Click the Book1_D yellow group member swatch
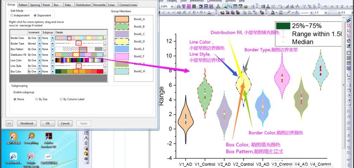 coord(122,42)
